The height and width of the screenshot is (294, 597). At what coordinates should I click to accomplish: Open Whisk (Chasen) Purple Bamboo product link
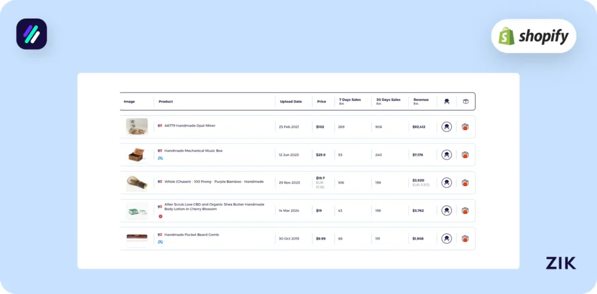coord(213,182)
